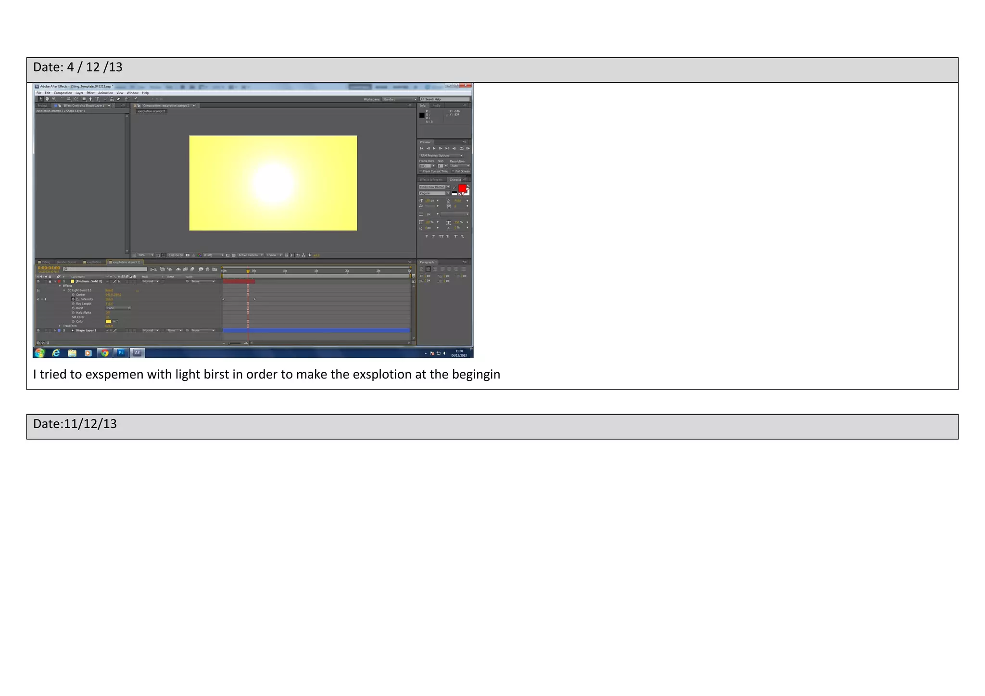Select the Eraser tool
The height and width of the screenshot is (696, 985).
[118, 99]
